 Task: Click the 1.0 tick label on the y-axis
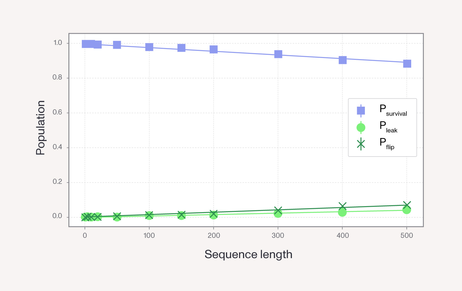coord(57,43)
